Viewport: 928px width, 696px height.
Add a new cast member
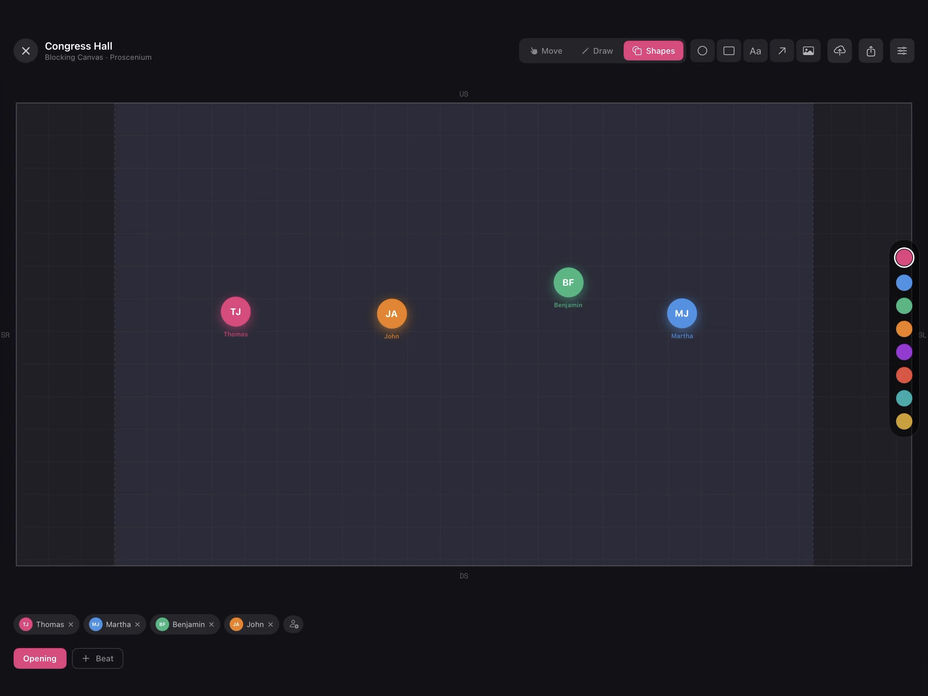point(293,624)
